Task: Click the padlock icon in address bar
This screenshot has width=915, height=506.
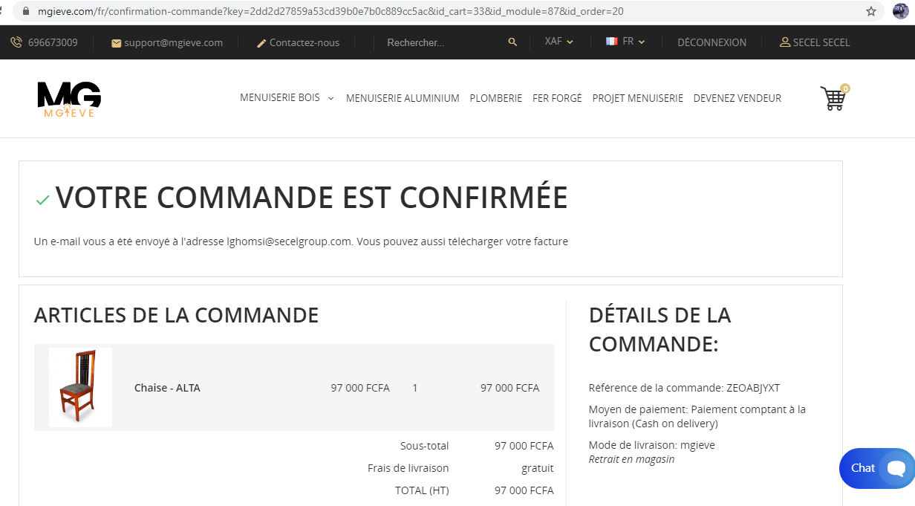Action: coord(27,11)
